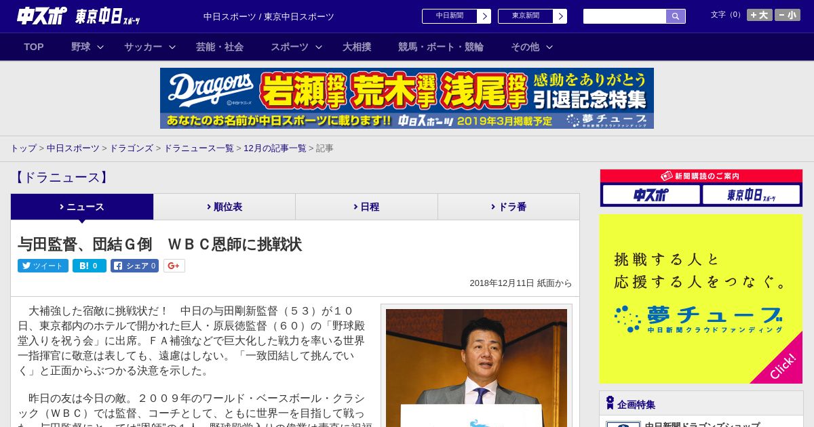Image resolution: width=814 pixels, height=427 pixels.
Task: Open 芸能・社会 section
Action: coord(220,47)
